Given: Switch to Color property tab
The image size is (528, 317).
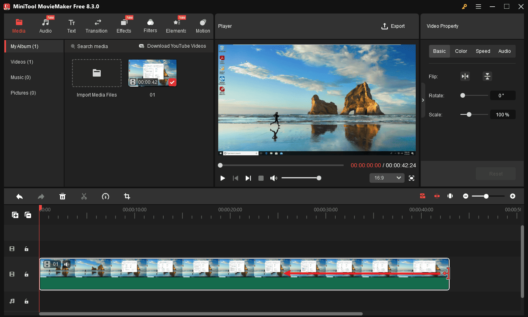Looking at the screenshot, I should 461,51.
